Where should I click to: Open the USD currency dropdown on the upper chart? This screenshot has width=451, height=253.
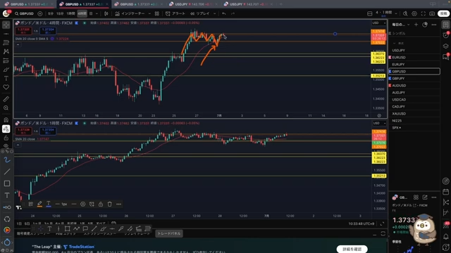(x=379, y=23)
